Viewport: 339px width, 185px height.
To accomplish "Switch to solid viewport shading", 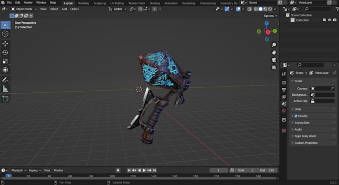I will [261, 9].
